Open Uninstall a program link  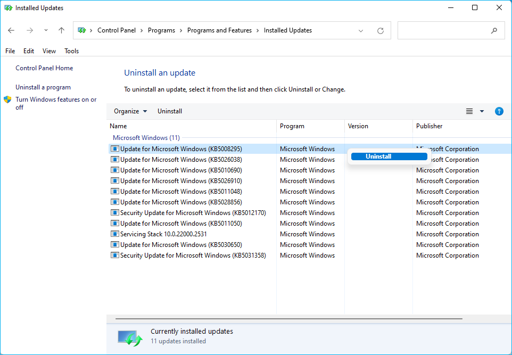43,87
